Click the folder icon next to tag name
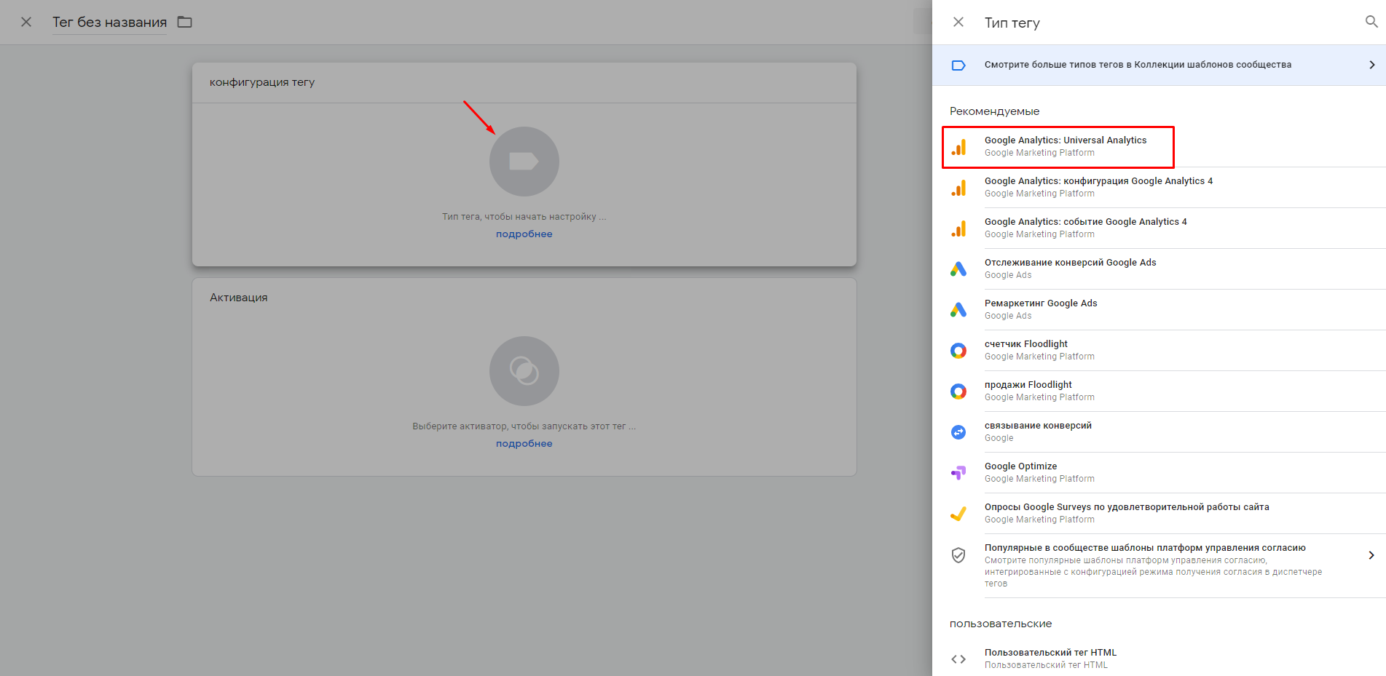The height and width of the screenshot is (676, 1386). point(185,22)
